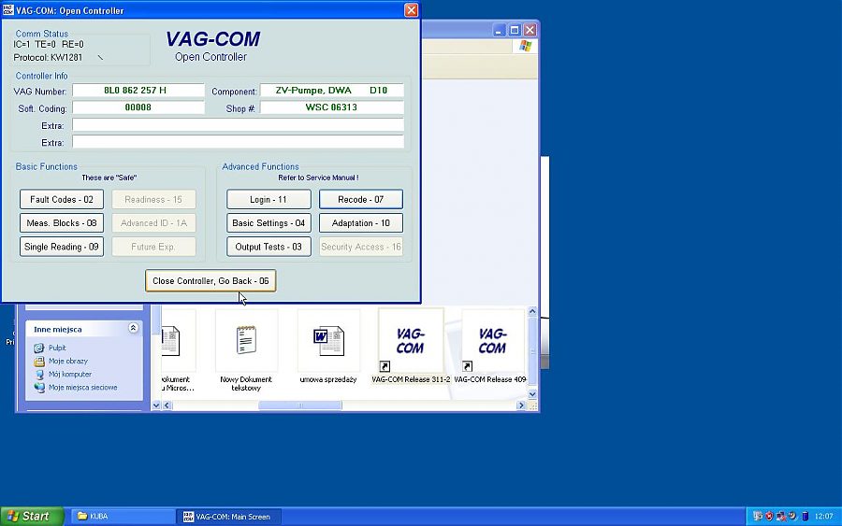The width and height of the screenshot is (842, 526).
Task: Click horizontal scrollbar thumb in folder window
Action: (300, 405)
